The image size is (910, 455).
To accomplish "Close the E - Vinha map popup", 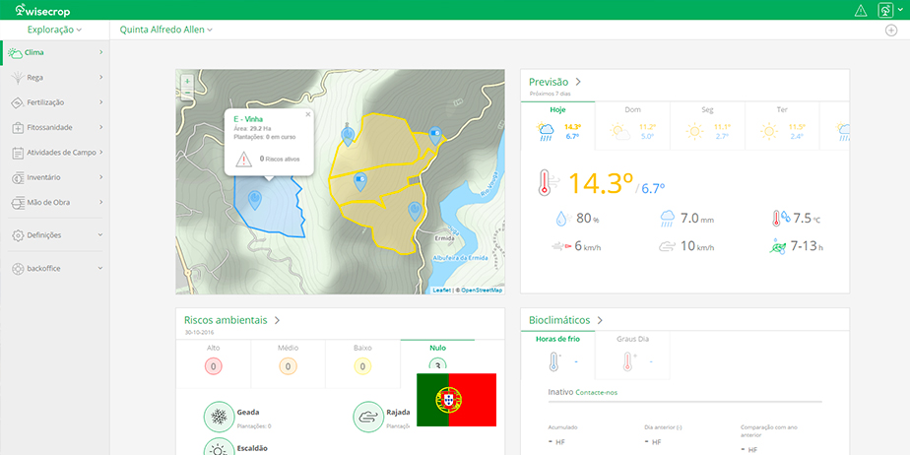I will (307, 114).
